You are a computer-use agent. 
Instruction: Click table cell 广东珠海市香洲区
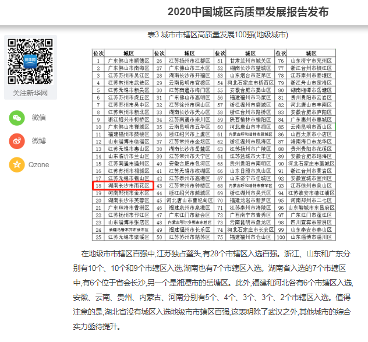(129, 207)
